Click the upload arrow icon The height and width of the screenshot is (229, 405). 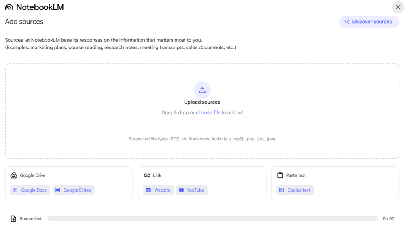pos(202,90)
